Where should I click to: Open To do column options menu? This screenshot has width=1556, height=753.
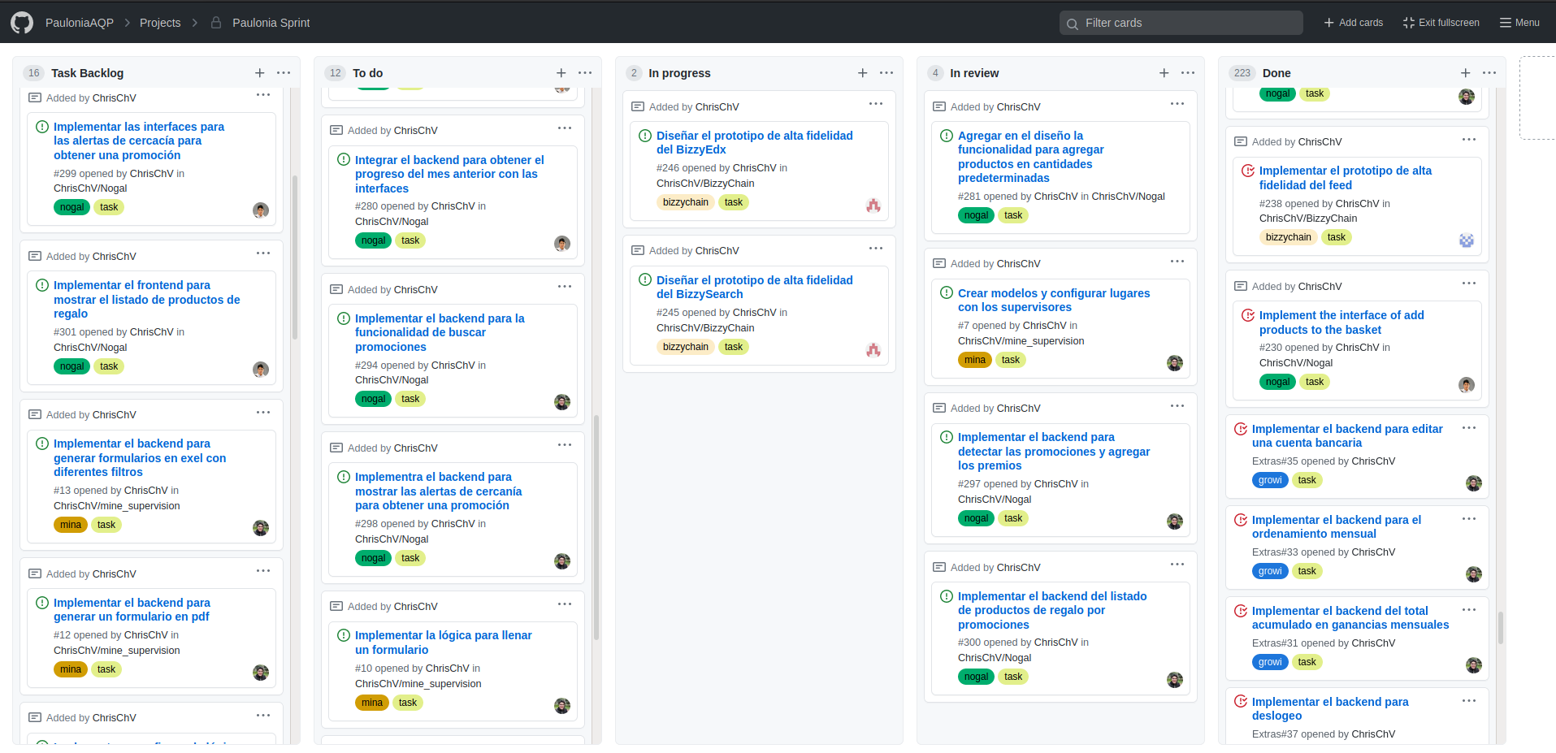tap(585, 73)
